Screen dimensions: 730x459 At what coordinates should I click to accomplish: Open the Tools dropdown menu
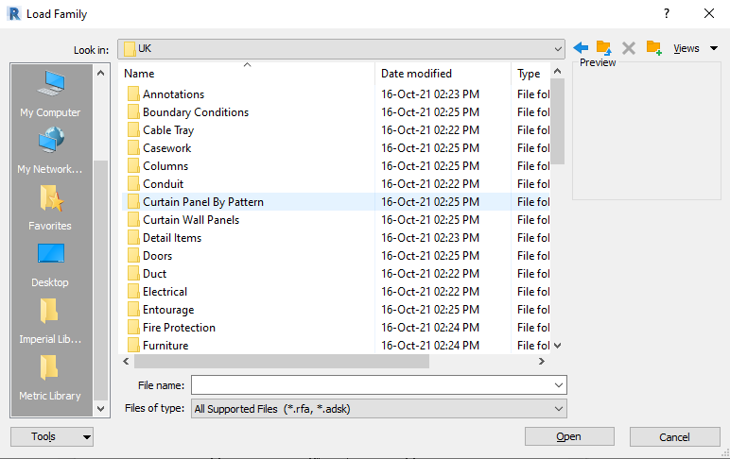click(52, 436)
